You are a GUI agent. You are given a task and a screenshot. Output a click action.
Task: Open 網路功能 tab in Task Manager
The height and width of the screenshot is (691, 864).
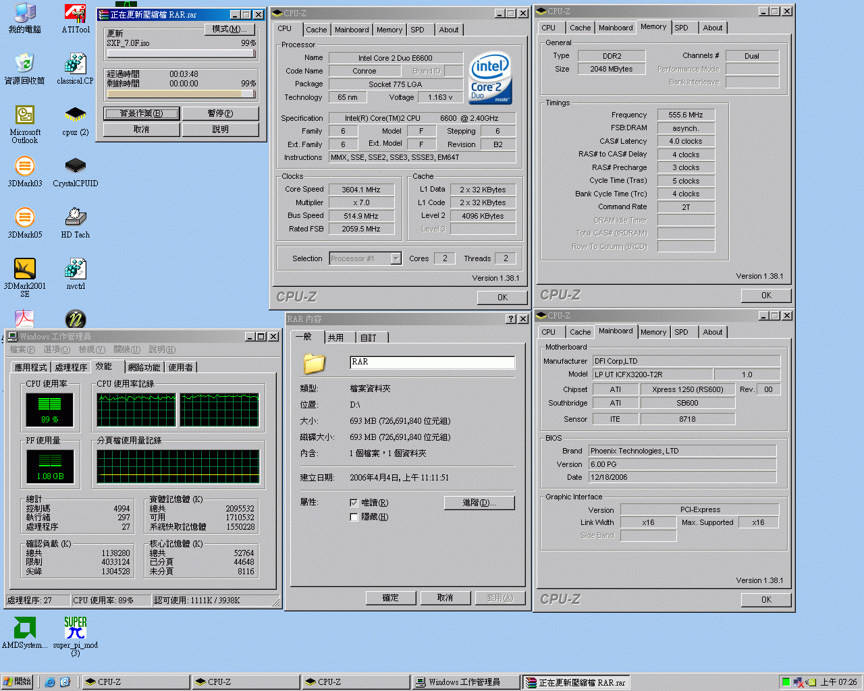tap(144, 367)
